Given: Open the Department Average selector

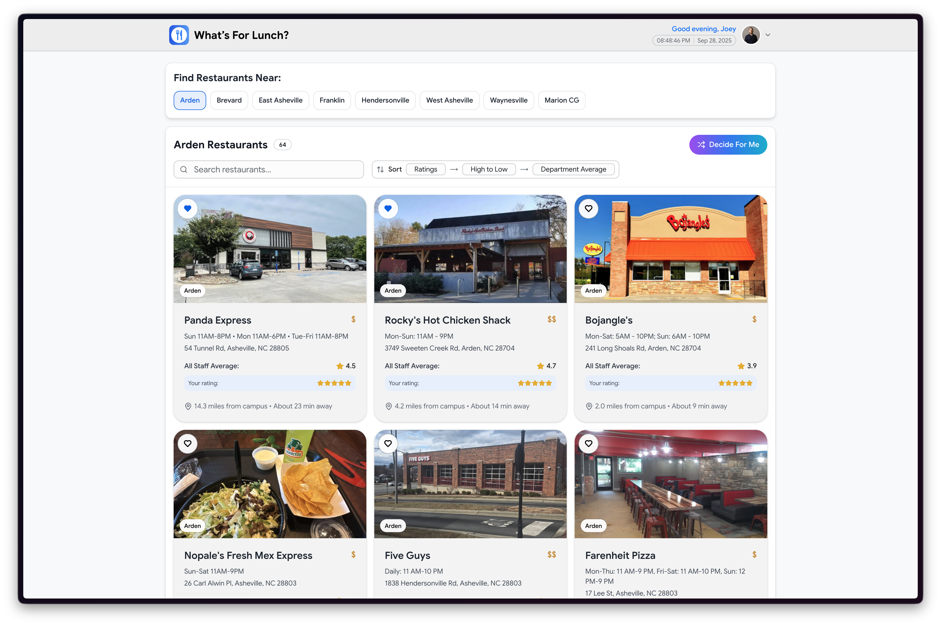Looking at the screenshot, I should [x=573, y=169].
